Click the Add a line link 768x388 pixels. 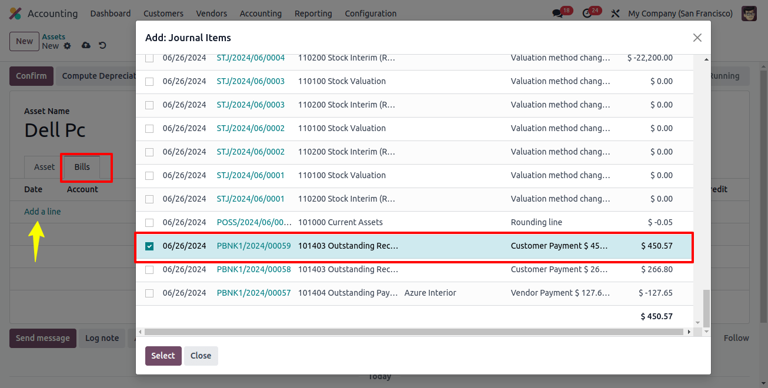42,212
